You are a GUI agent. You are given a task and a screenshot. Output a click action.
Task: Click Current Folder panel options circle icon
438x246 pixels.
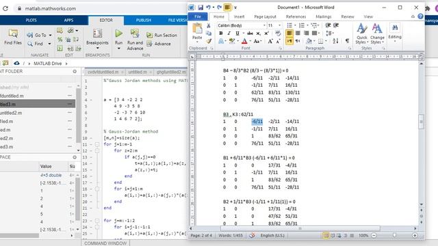coord(75,71)
